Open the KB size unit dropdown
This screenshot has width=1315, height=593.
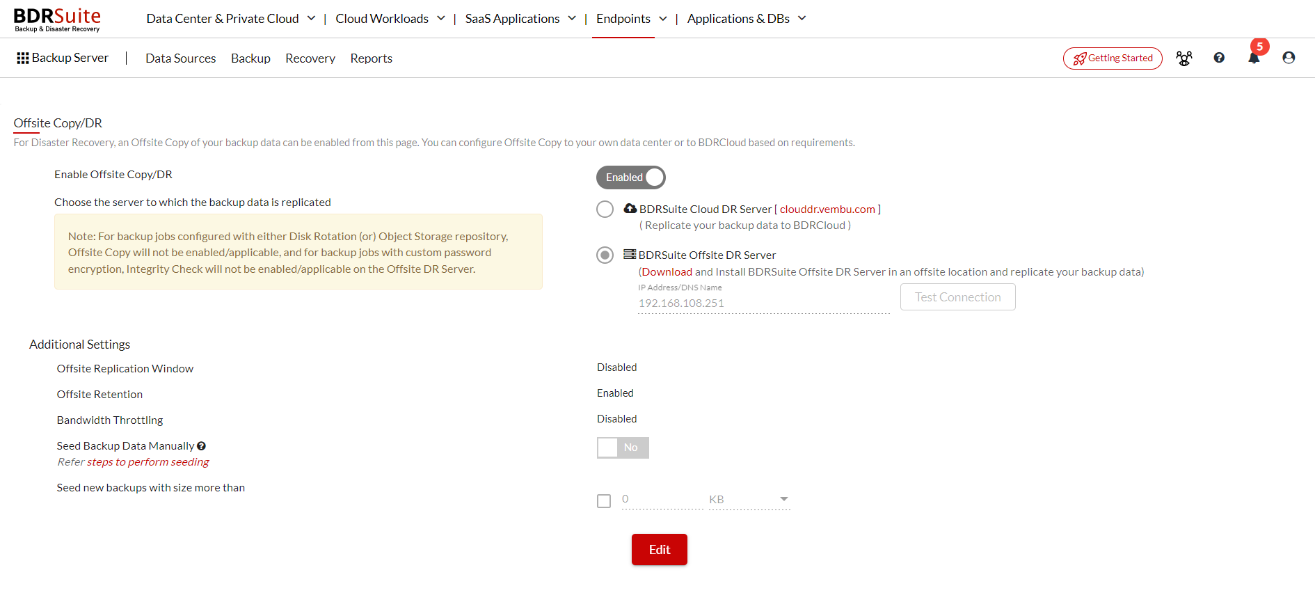click(x=749, y=500)
